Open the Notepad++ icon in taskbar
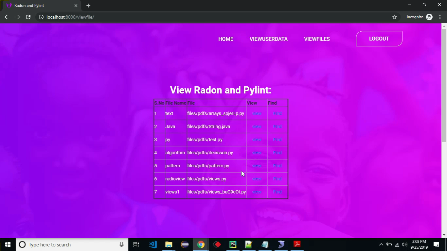This screenshot has width=447, height=251. (x=249, y=244)
